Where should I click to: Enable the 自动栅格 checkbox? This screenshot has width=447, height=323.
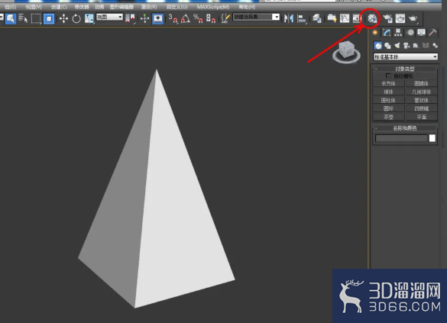click(388, 76)
